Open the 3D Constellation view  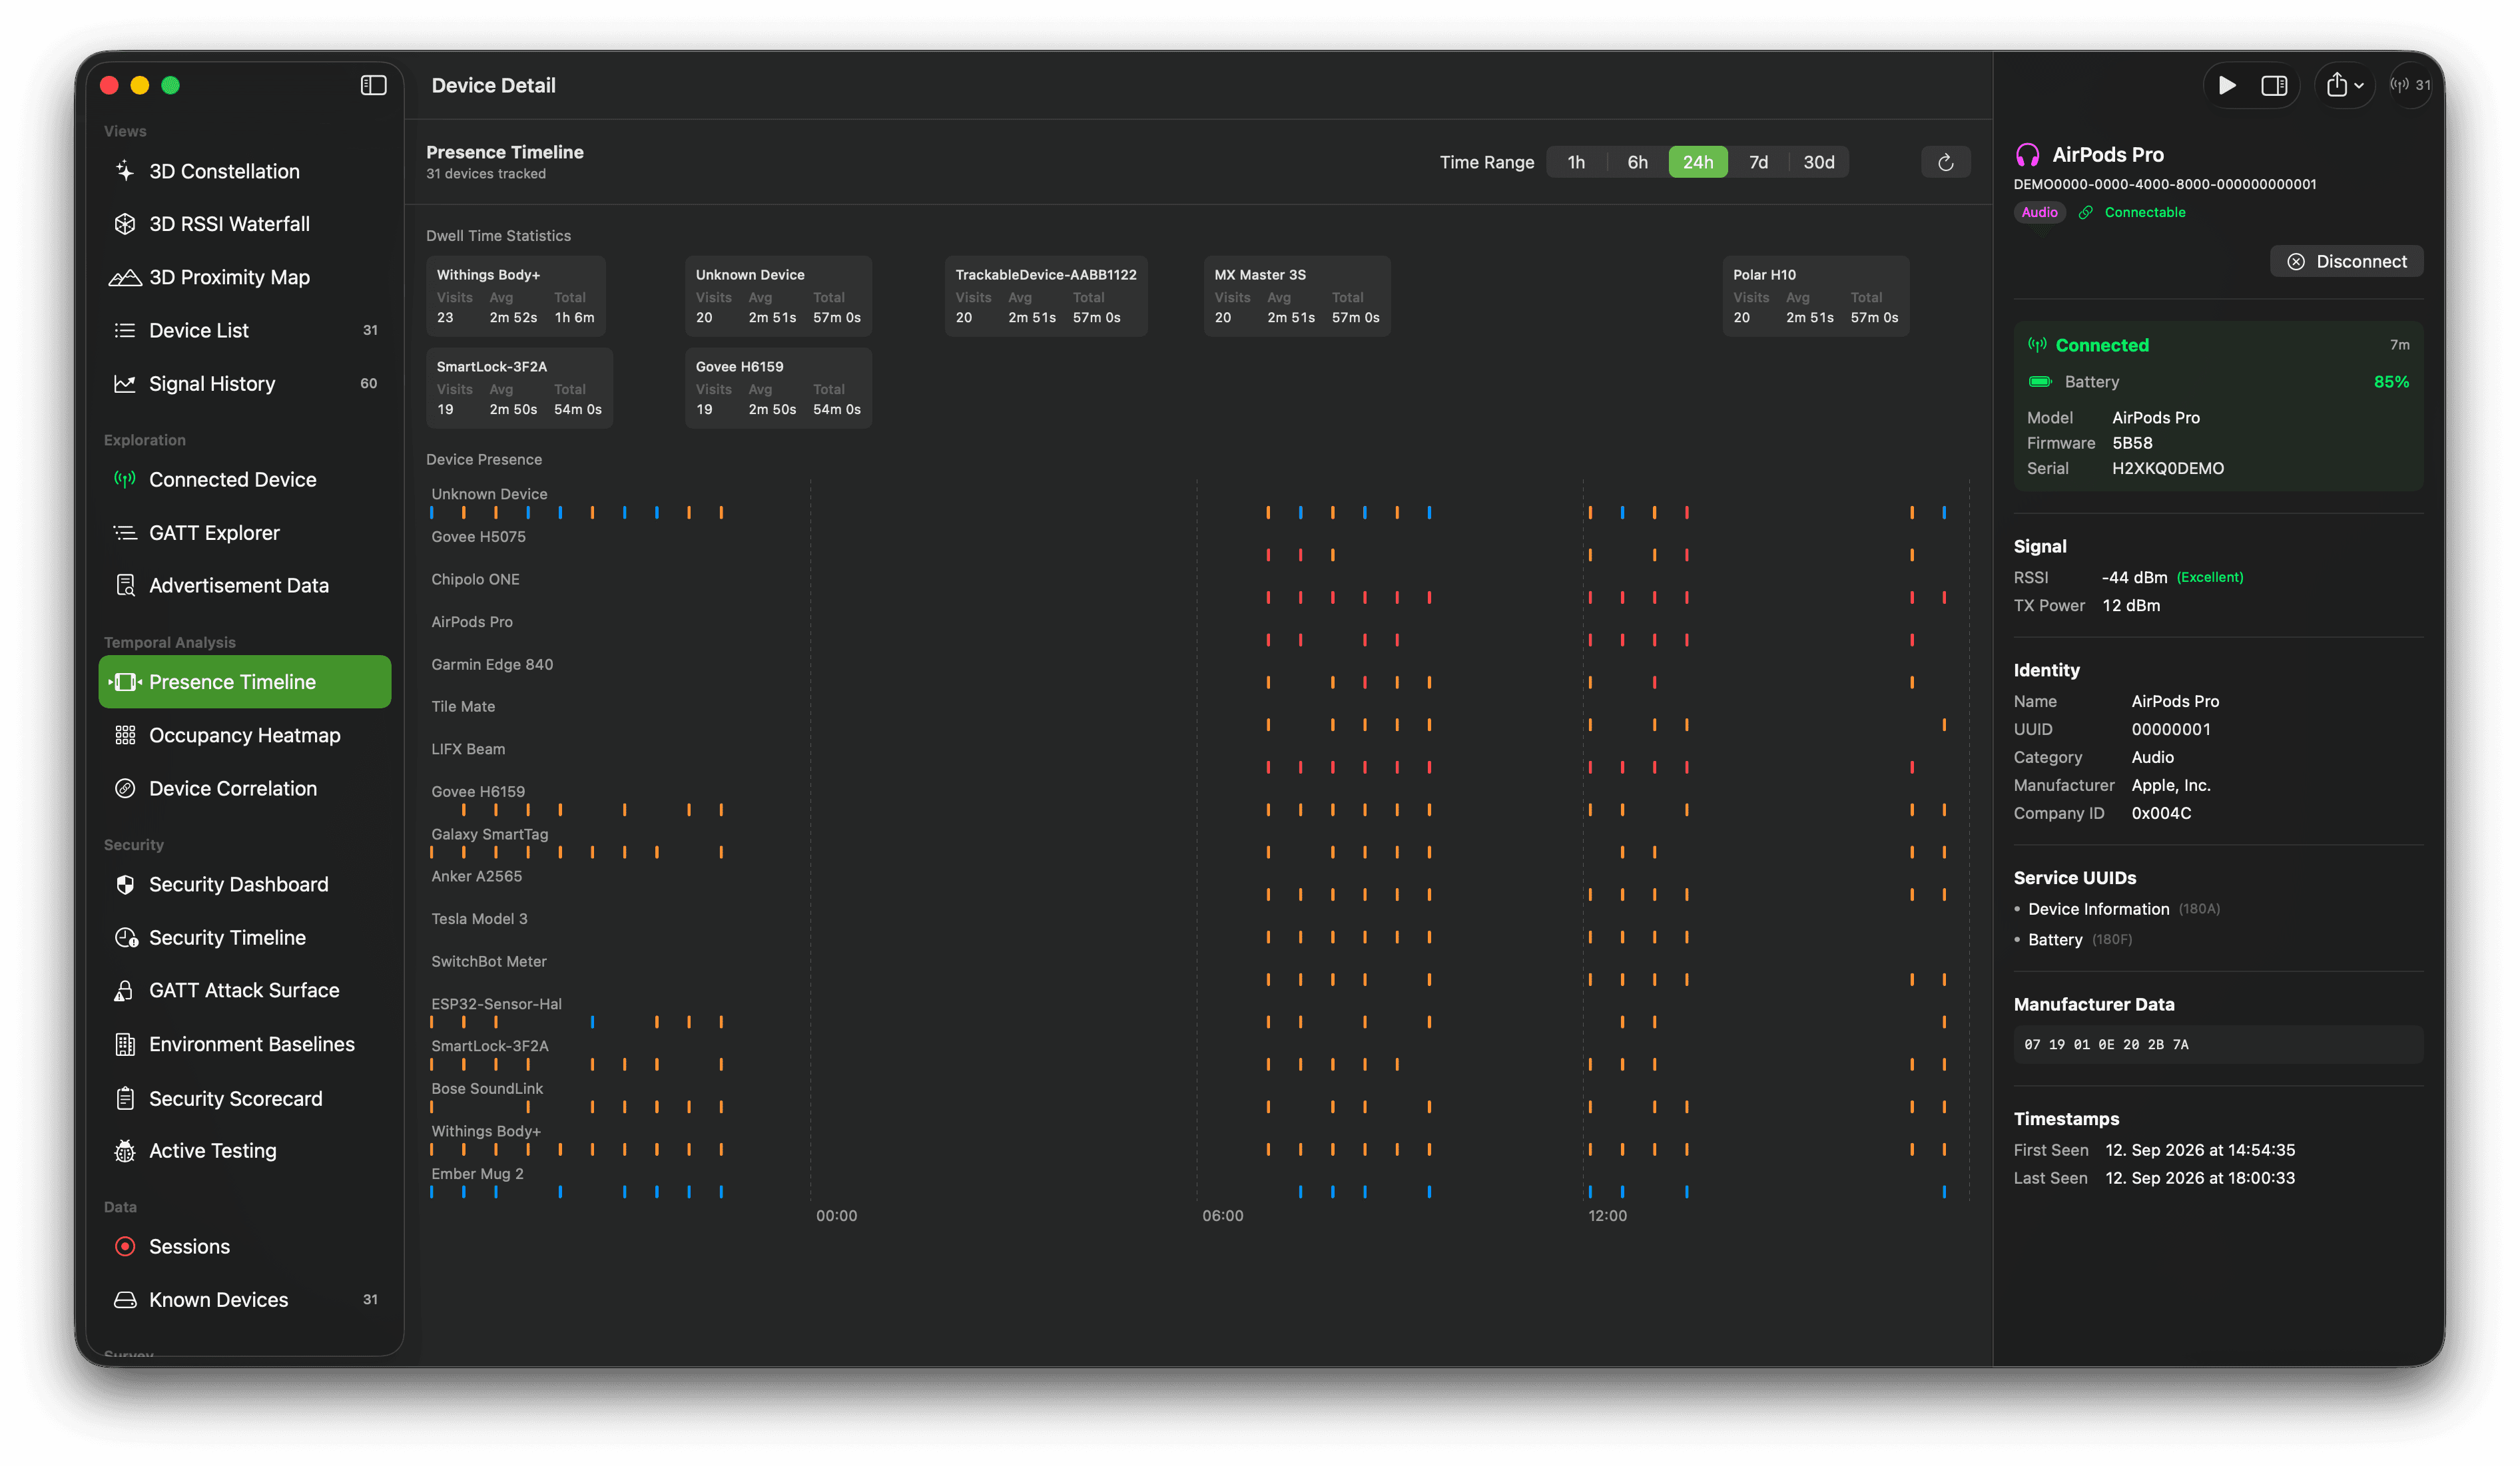coord(244,171)
